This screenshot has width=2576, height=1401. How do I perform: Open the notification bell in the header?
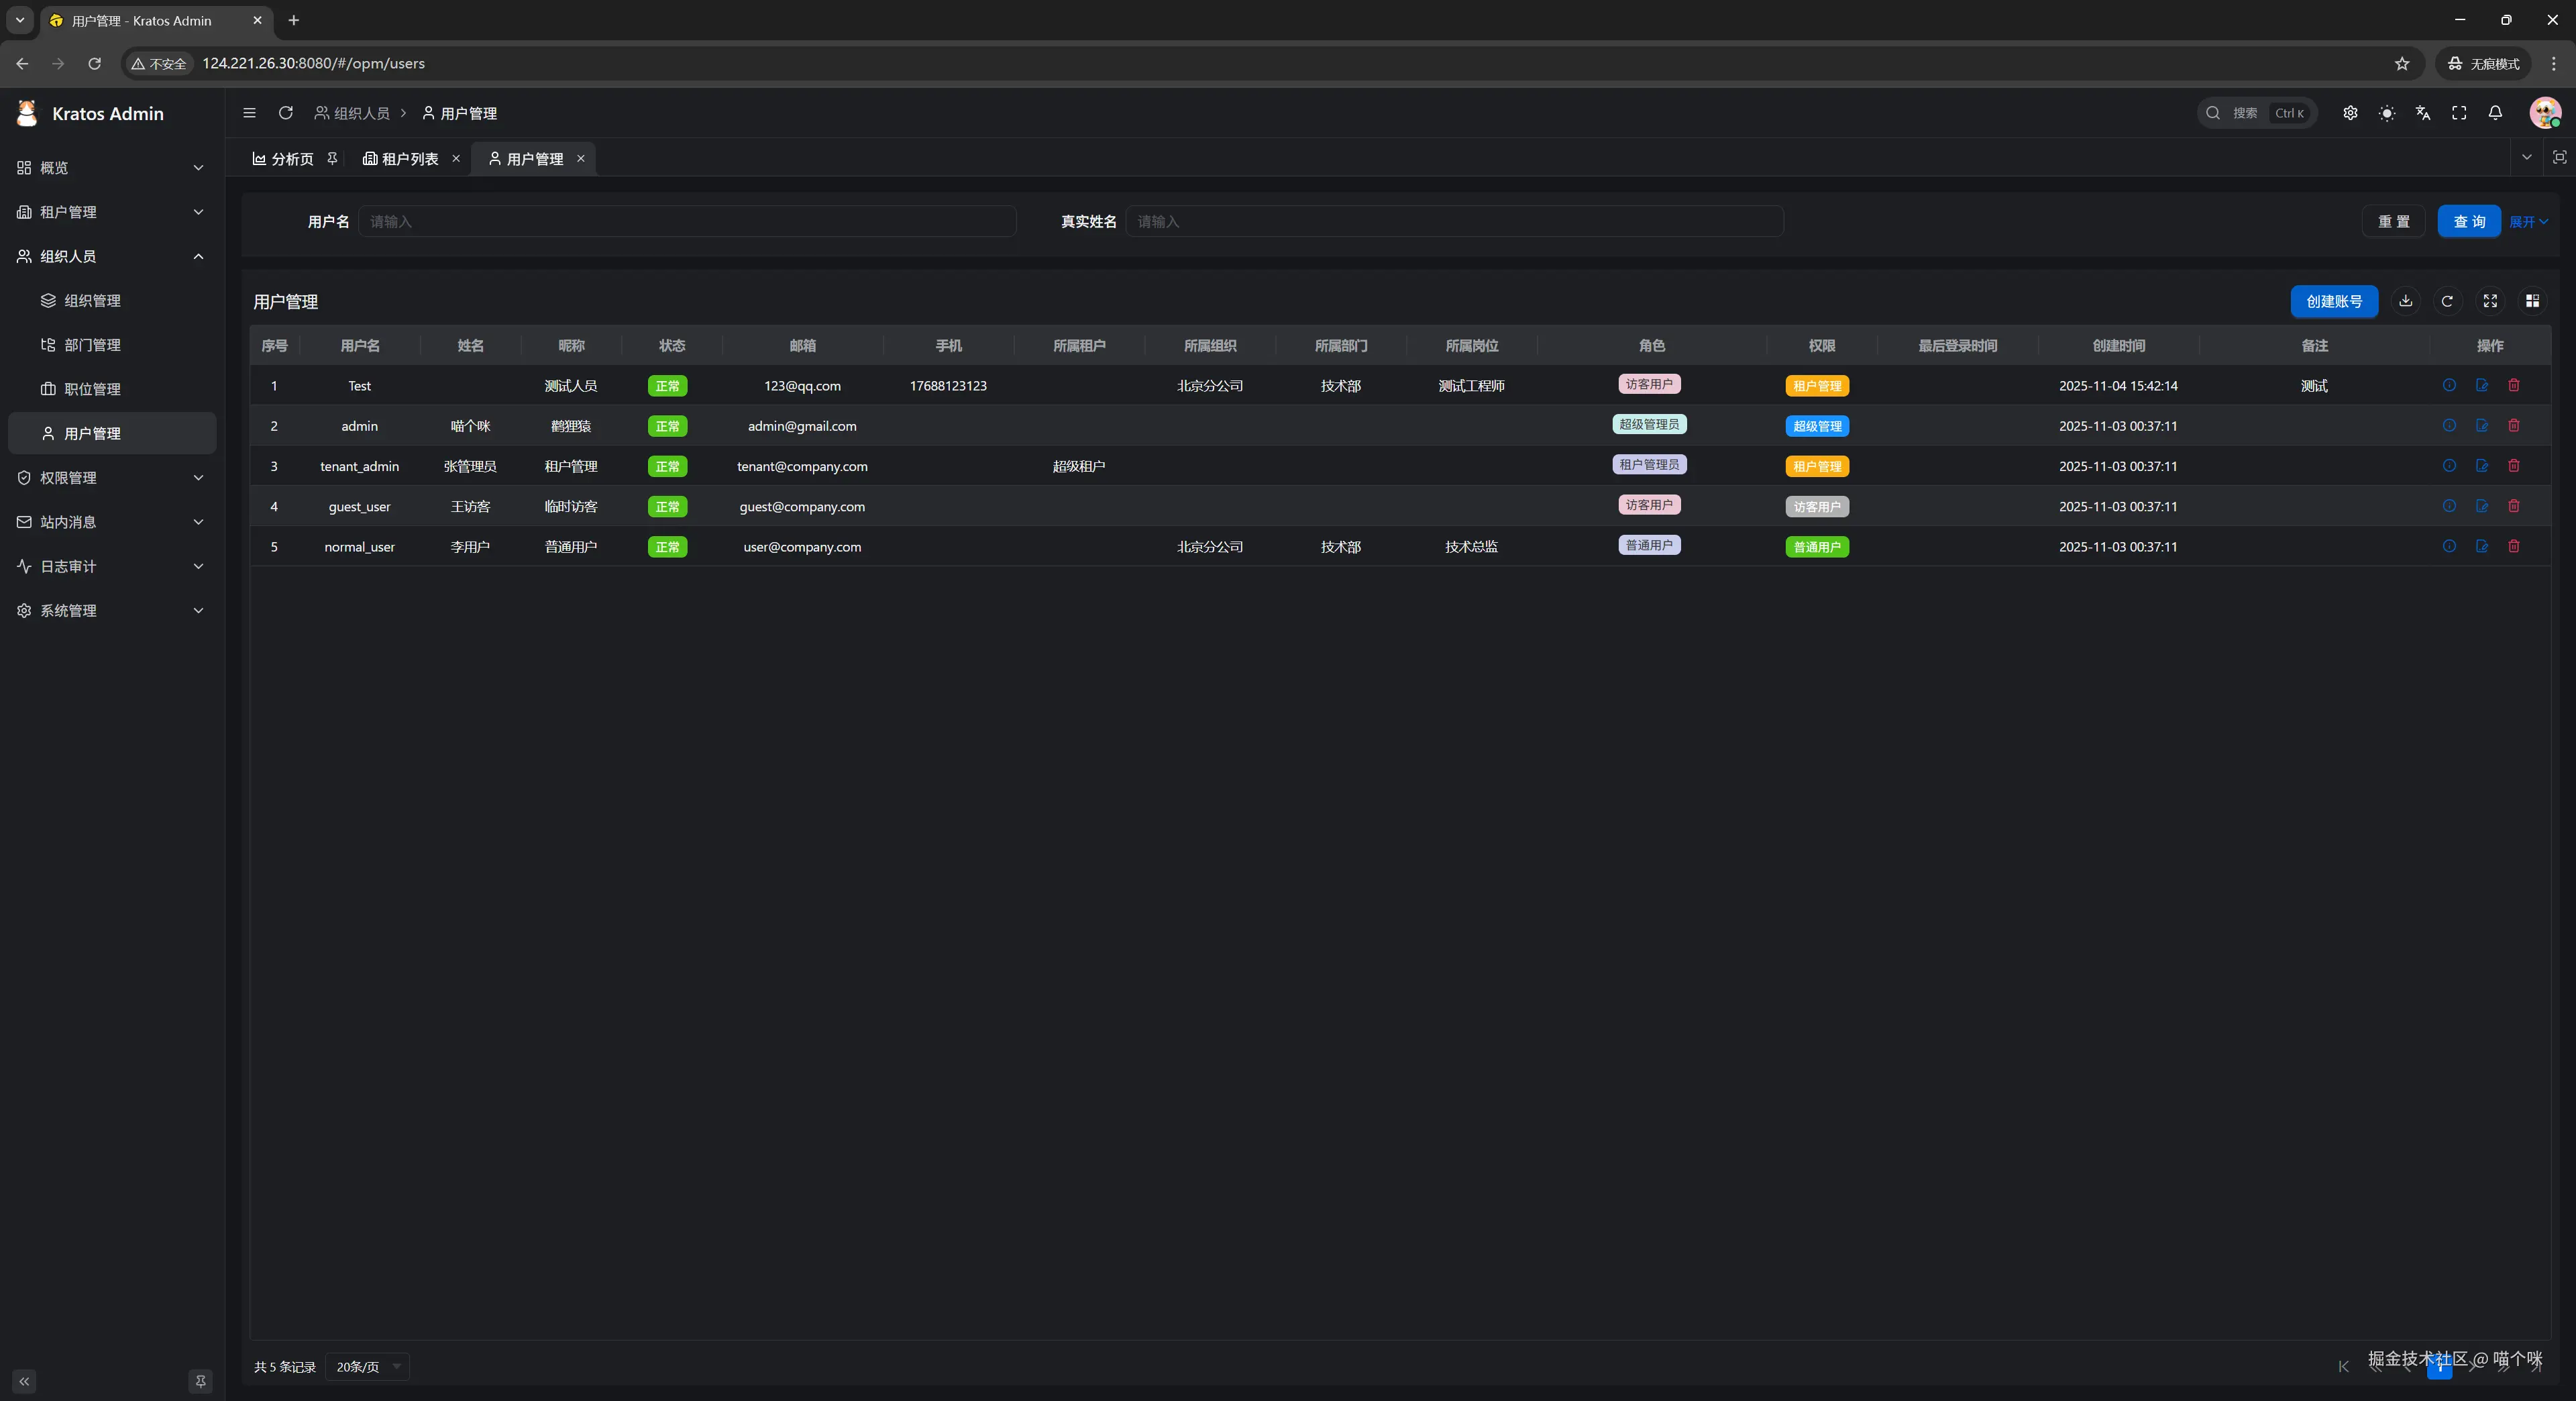tap(2495, 113)
